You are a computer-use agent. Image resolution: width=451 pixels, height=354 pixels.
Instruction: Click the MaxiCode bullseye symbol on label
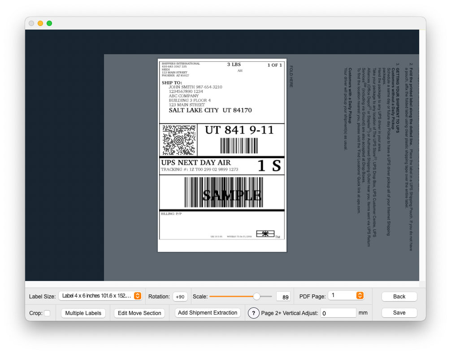[178, 140]
